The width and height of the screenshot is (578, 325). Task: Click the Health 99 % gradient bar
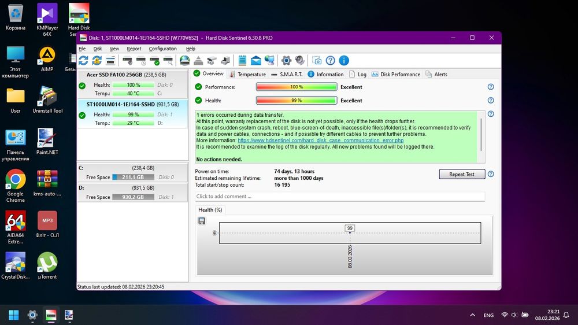pos(297,101)
